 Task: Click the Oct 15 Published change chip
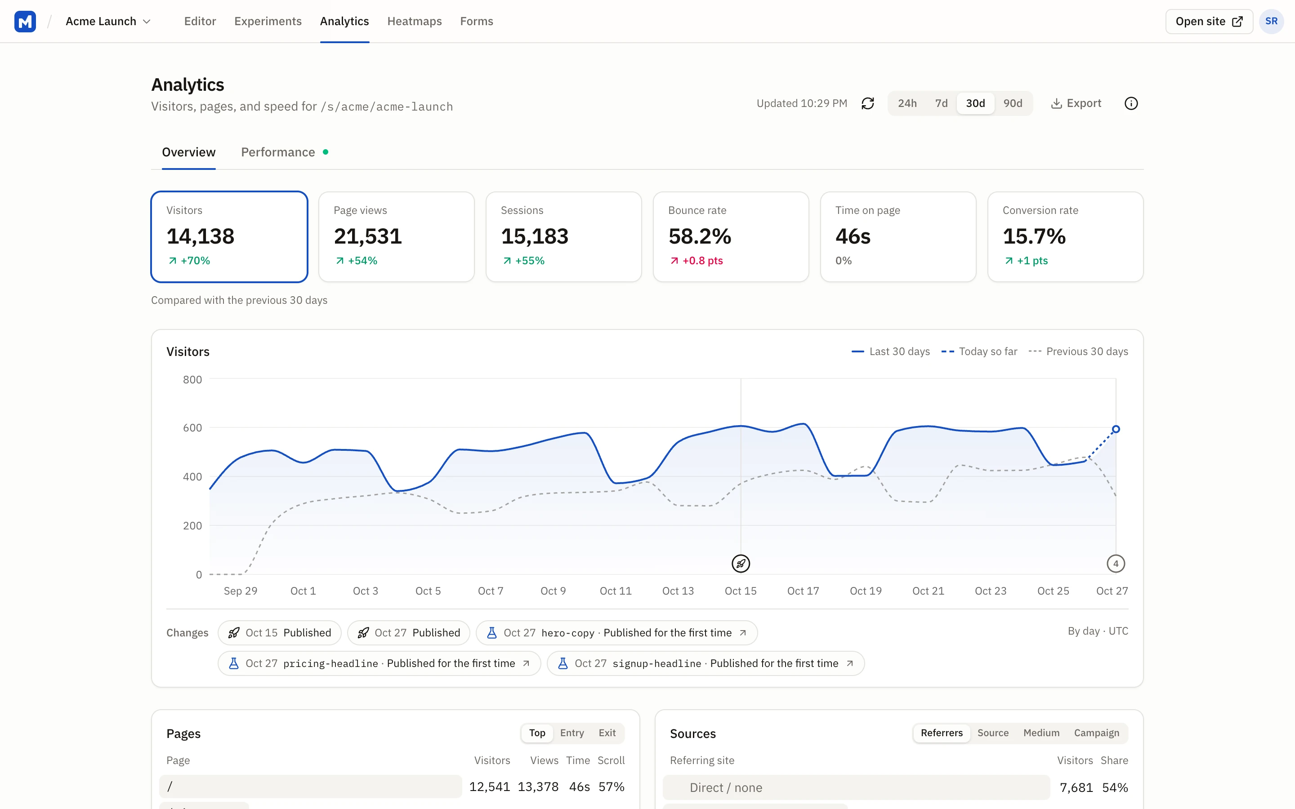279,633
